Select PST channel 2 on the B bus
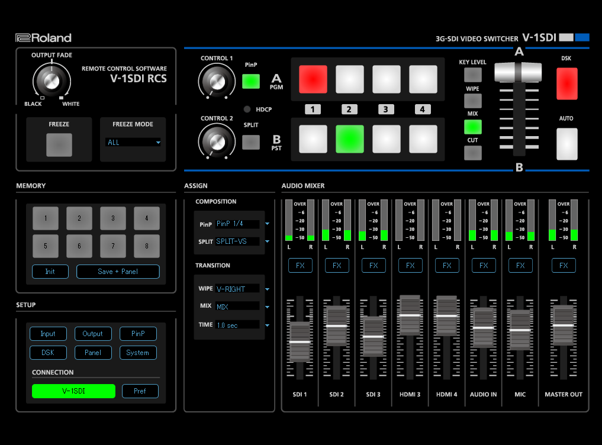 click(349, 138)
